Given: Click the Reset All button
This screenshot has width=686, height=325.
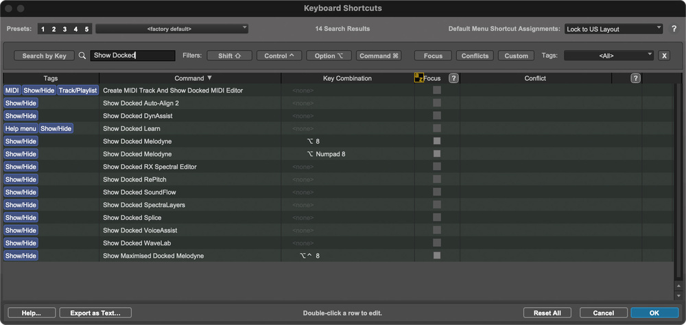Looking at the screenshot, I should click(547, 313).
